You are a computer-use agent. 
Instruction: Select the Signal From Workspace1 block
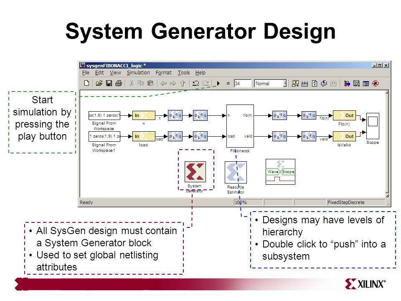(104, 136)
